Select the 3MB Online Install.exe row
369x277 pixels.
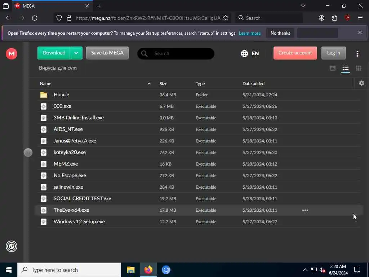click(199, 118)
